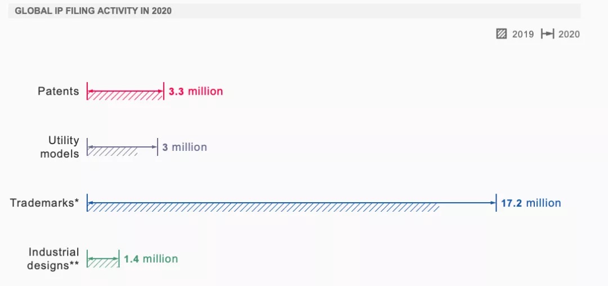Select the 2020 legend label

(x=569, y=34)
